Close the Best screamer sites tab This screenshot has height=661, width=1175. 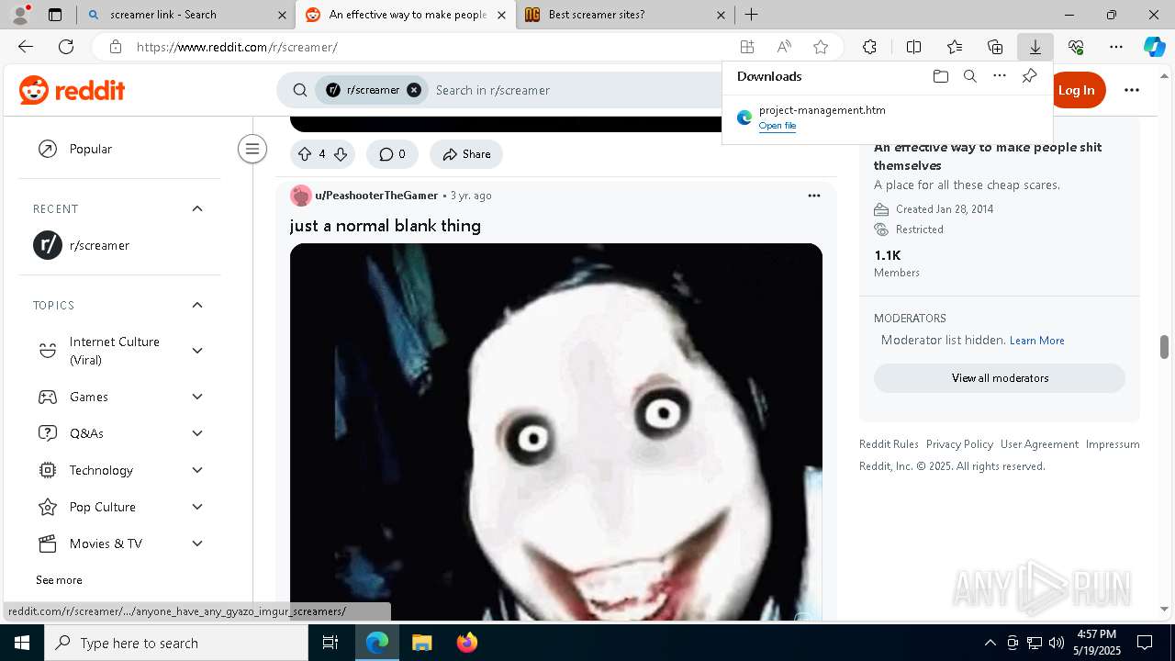[x=721, y=15]
